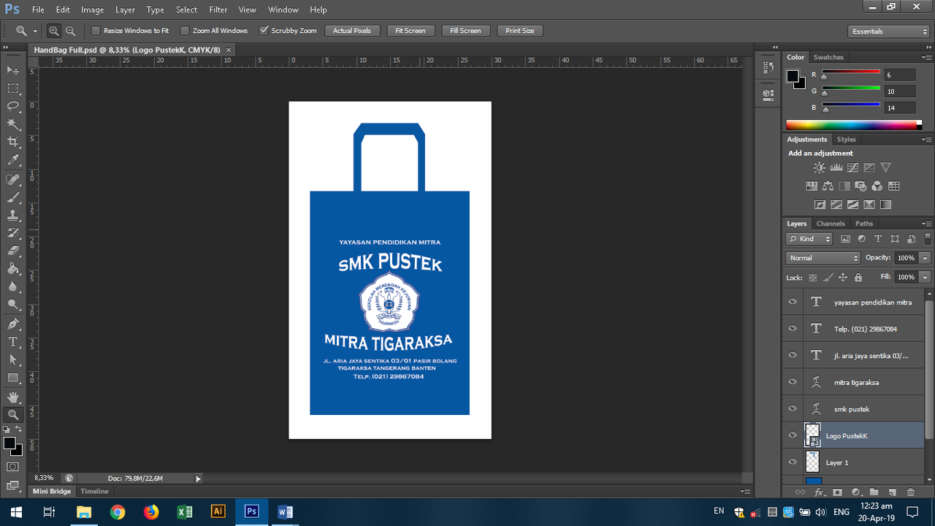Toggle Quick Mask mode icon
The width and height of the screenshot is (935, 526).
pos(13,466)
